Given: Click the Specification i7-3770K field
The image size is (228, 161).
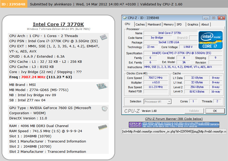Looking at the screenshot, I should point(183,53).
